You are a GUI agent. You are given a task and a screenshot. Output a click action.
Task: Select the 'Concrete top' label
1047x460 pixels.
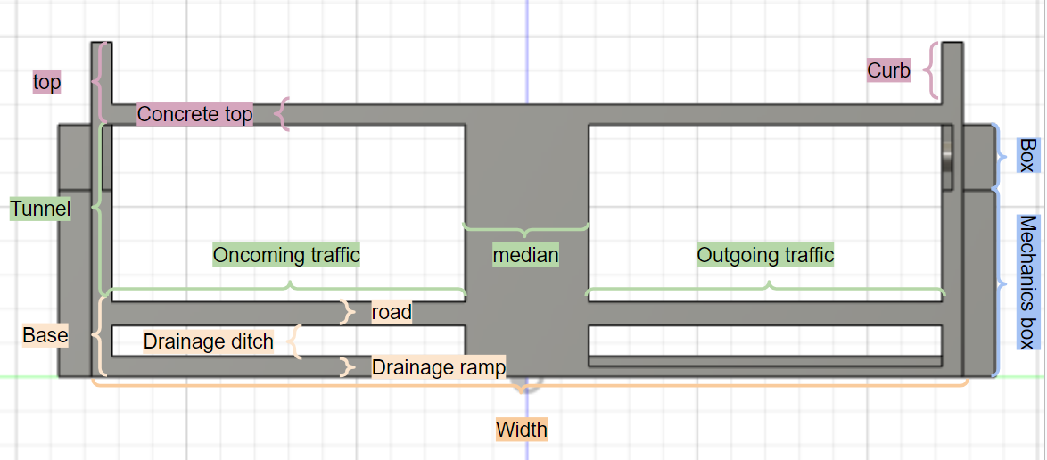coord(195,114)
